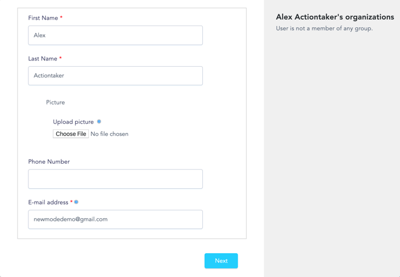Click the red asterisk beside First Name

[x=61, y=17]
